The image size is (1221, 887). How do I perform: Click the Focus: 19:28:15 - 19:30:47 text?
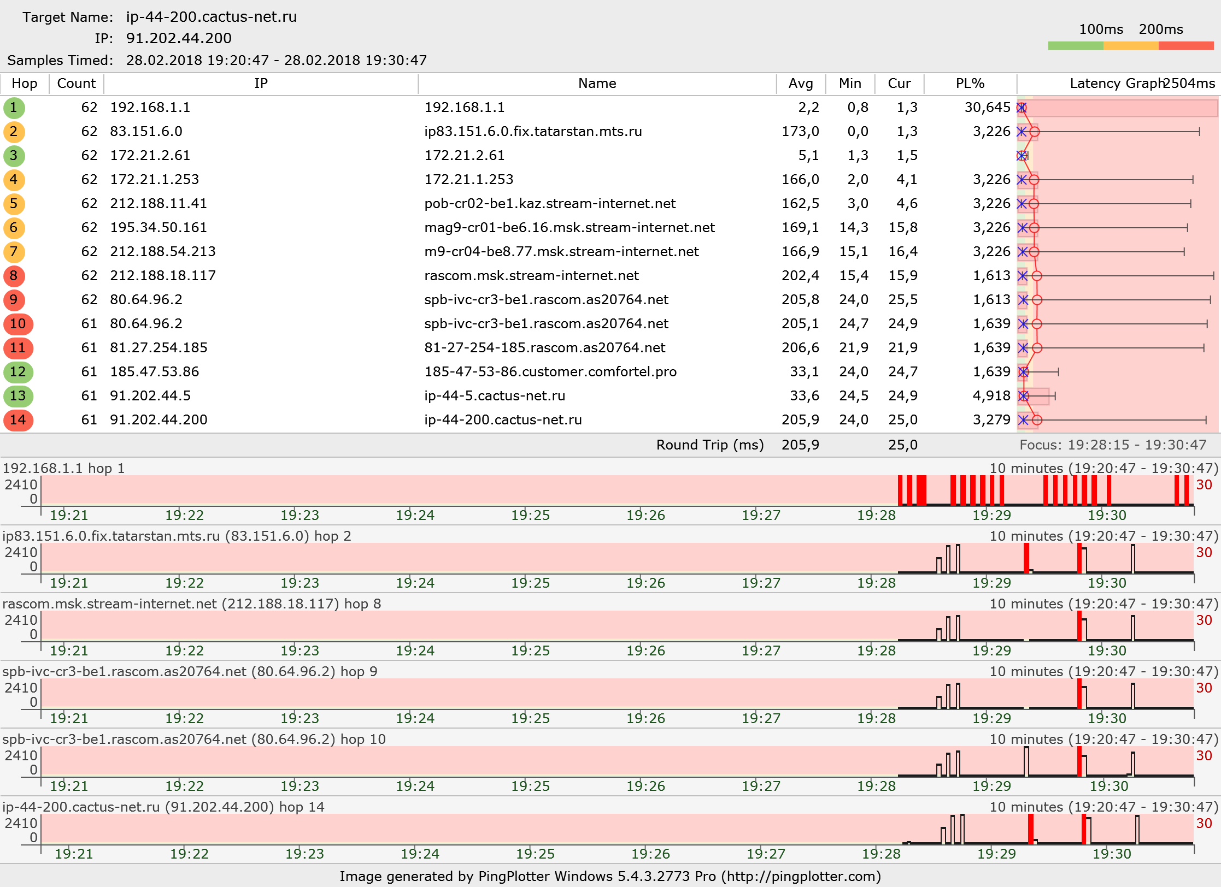coord(1113,445)
